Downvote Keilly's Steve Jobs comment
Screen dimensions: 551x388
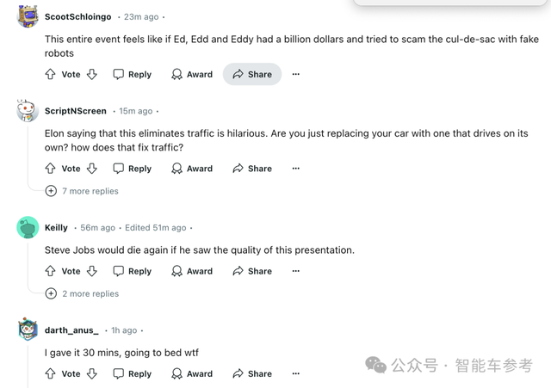(x=92, y=271)
